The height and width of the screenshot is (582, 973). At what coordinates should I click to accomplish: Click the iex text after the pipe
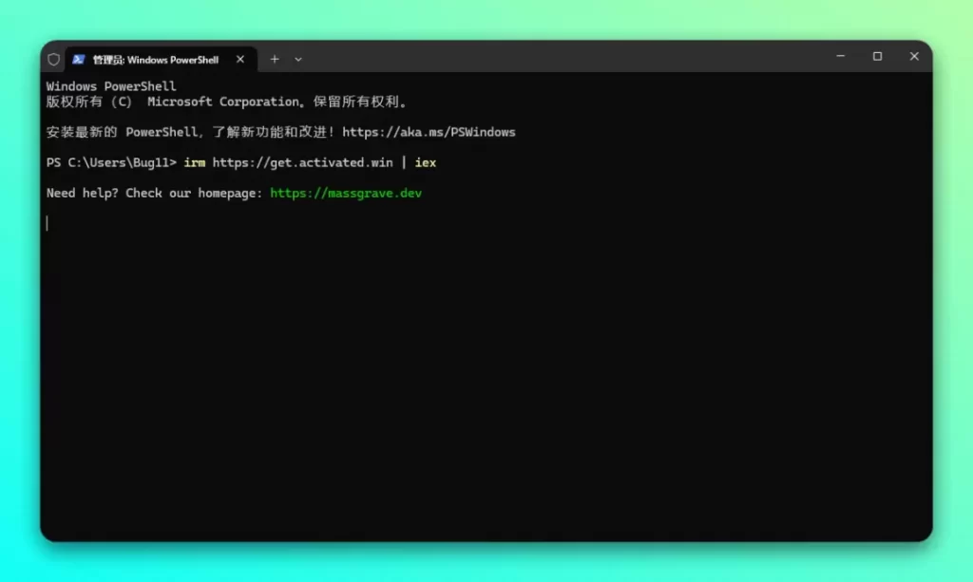[x=425, y=162]
